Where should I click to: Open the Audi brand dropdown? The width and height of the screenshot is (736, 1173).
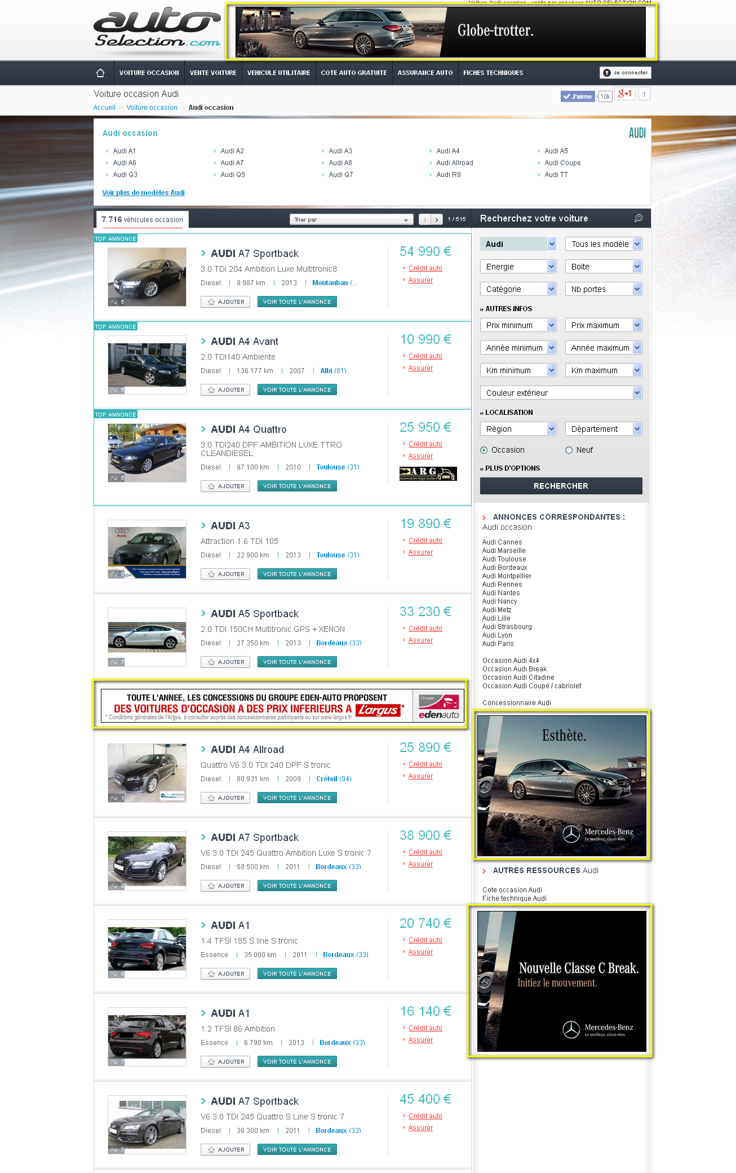[x=518, y=244]
